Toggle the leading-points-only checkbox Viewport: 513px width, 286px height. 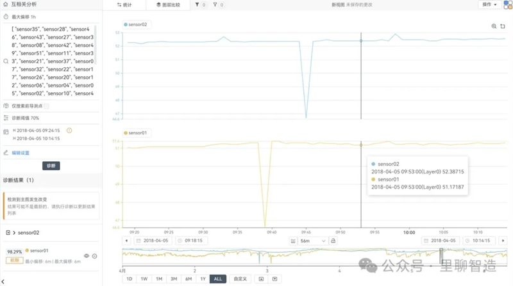click(46, 106)
